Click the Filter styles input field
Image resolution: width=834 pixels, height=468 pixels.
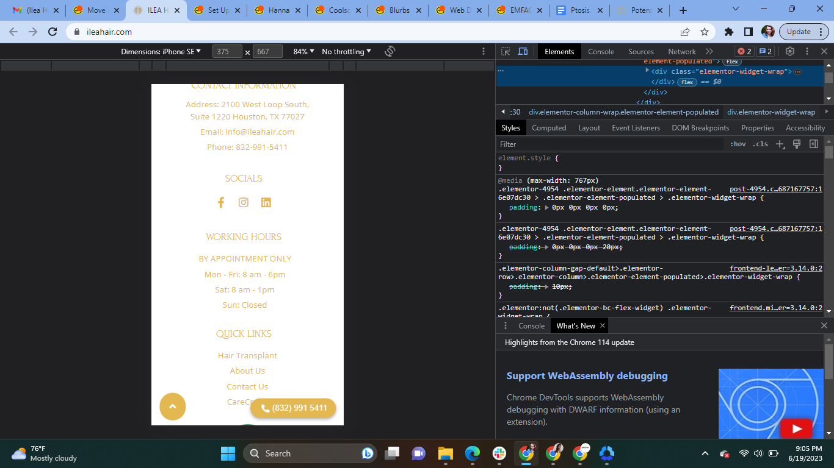click(611, 144)
